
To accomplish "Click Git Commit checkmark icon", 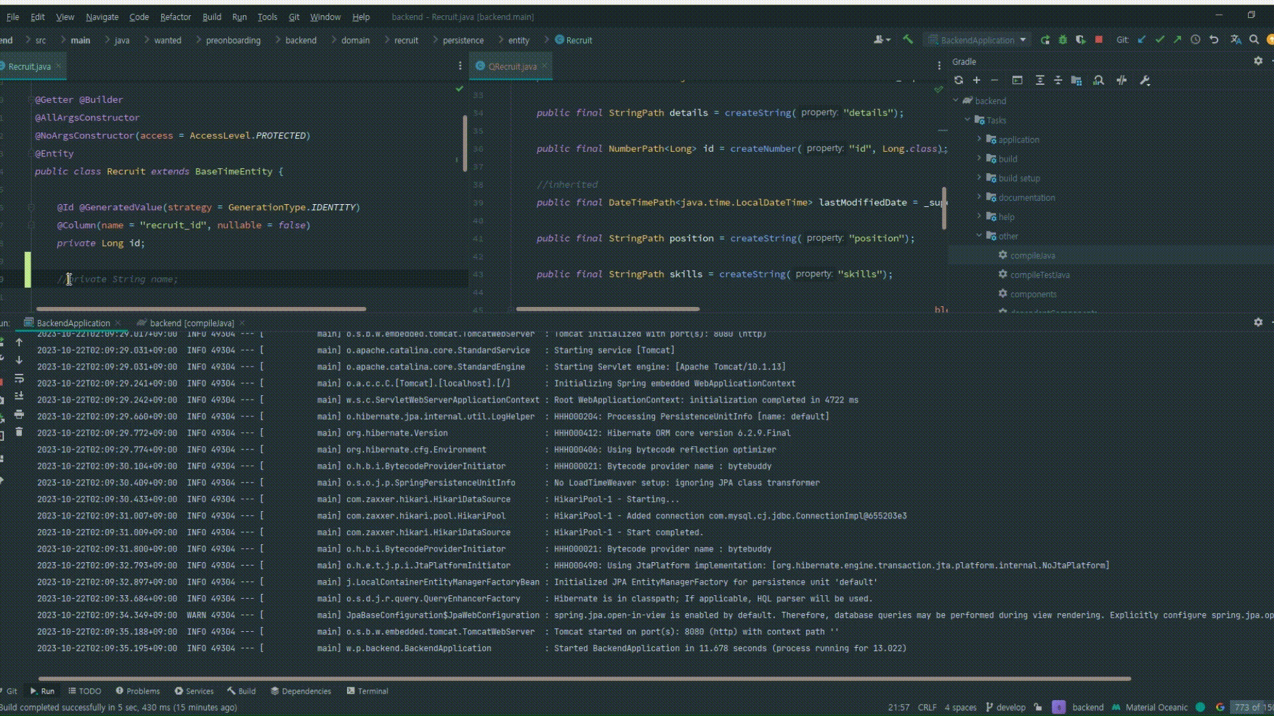I will point(1160,40).
